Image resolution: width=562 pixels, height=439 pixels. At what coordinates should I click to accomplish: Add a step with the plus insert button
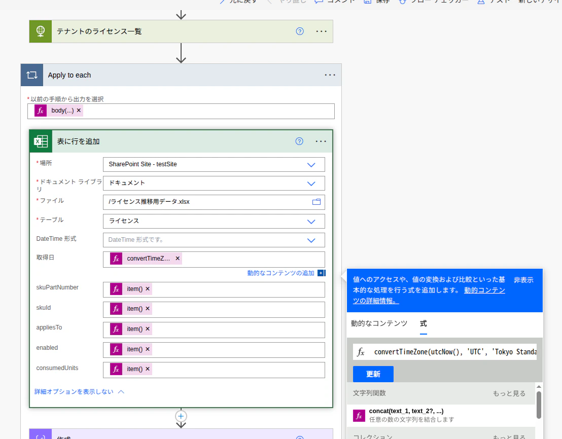(x=181, y=416)
